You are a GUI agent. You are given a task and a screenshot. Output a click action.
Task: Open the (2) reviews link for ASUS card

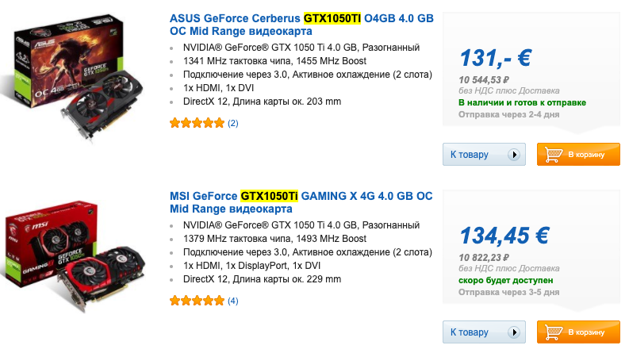pyautogui.click(x=232, y=123)
